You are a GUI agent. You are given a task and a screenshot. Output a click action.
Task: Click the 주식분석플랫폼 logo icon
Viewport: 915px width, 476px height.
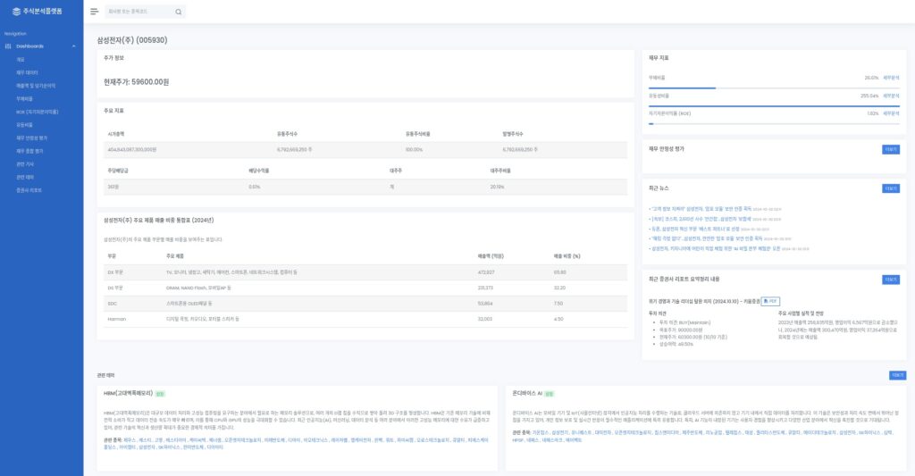click(x=16, y=11)
